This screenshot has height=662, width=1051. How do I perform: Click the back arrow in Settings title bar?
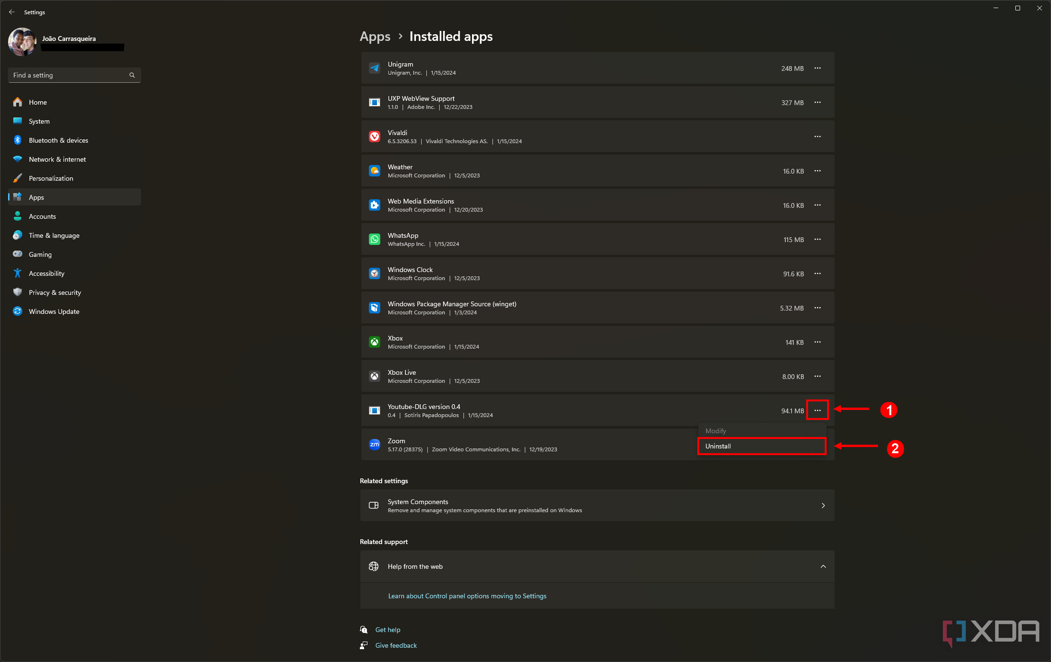(x=12, y=12)
